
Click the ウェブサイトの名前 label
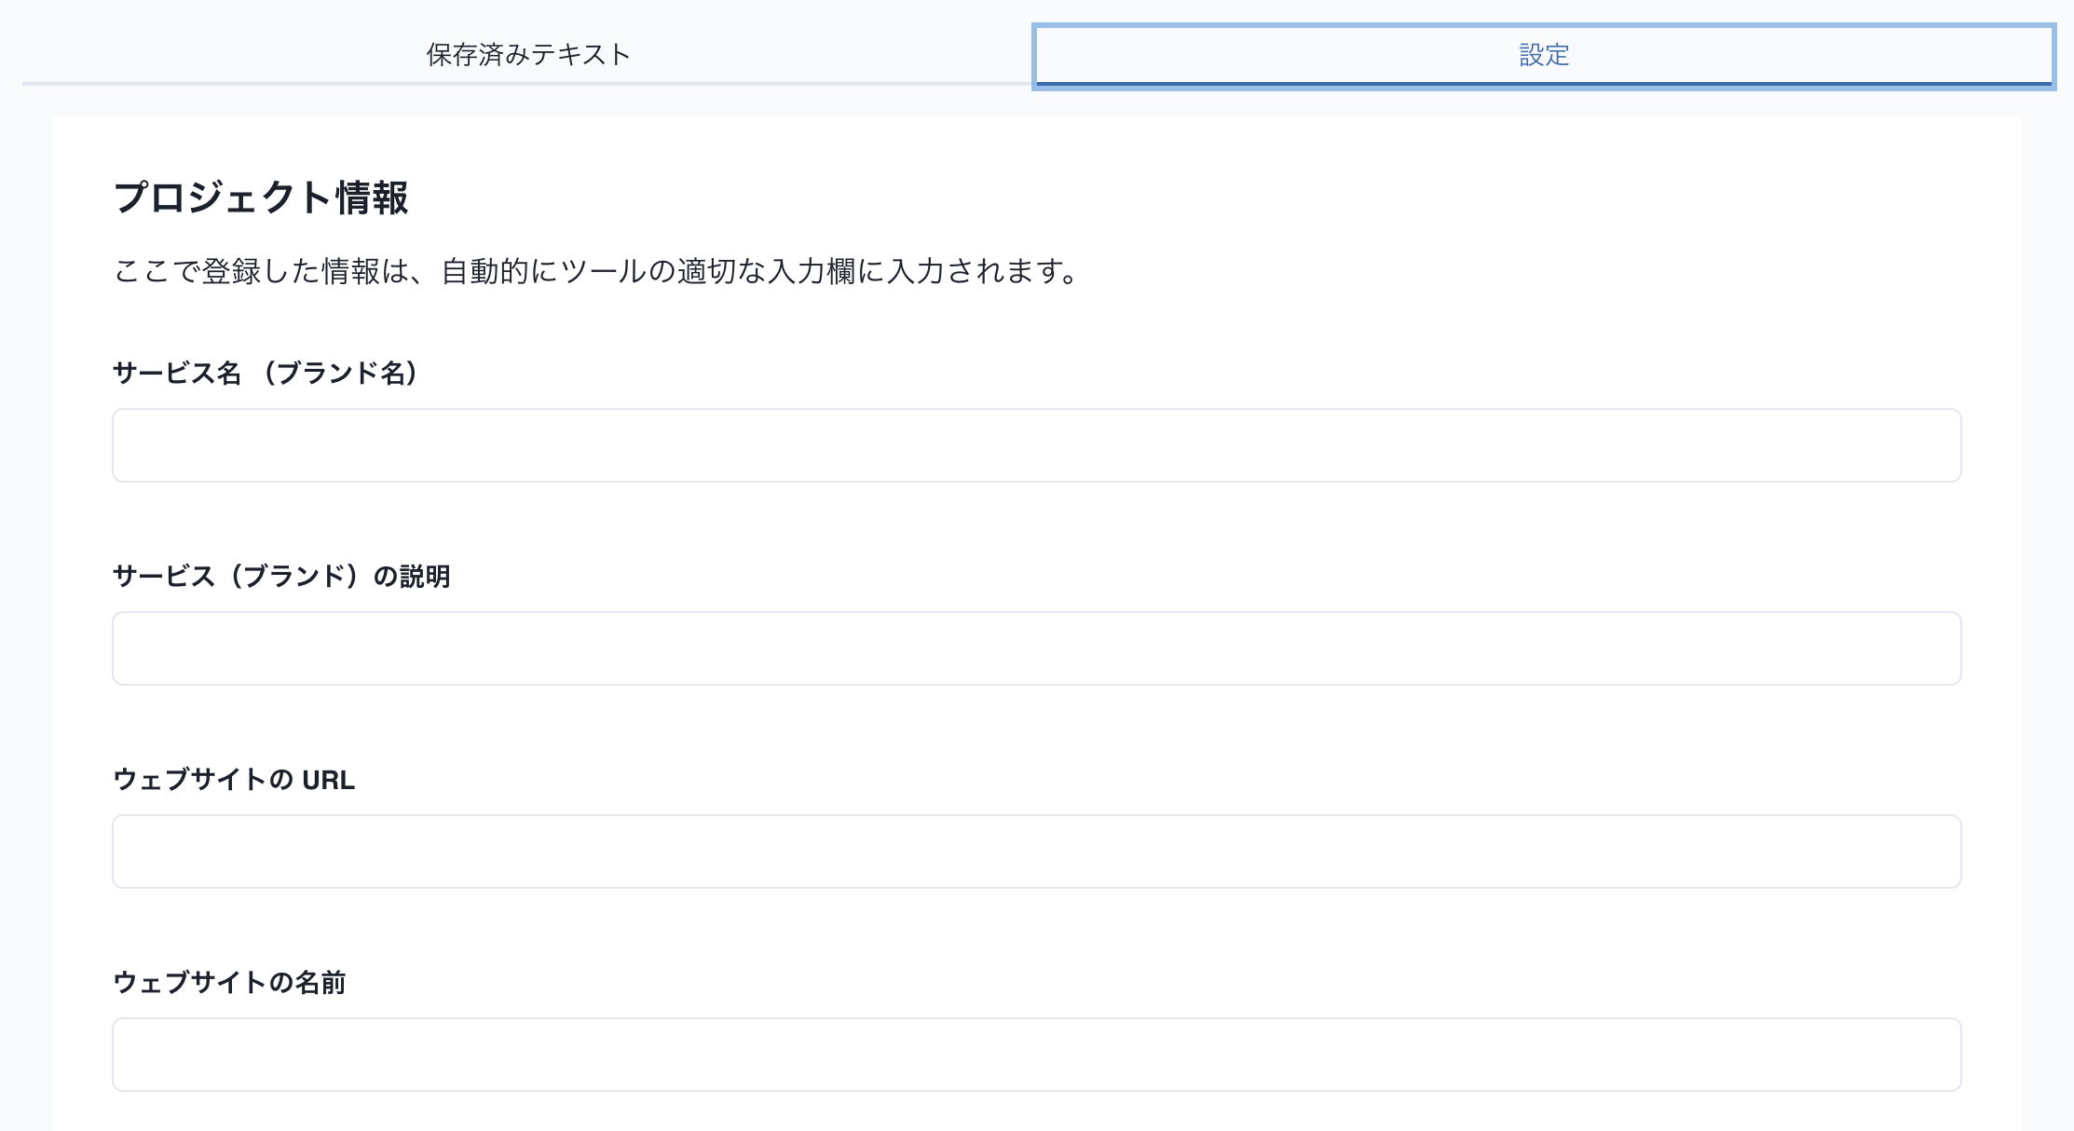pos(229,983)
